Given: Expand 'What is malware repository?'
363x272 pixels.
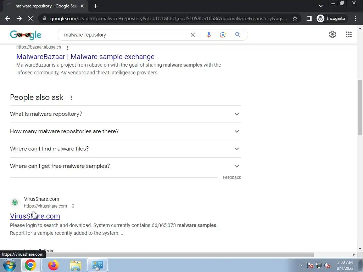Looking at the screenshot, I should (x=125, y=114).
